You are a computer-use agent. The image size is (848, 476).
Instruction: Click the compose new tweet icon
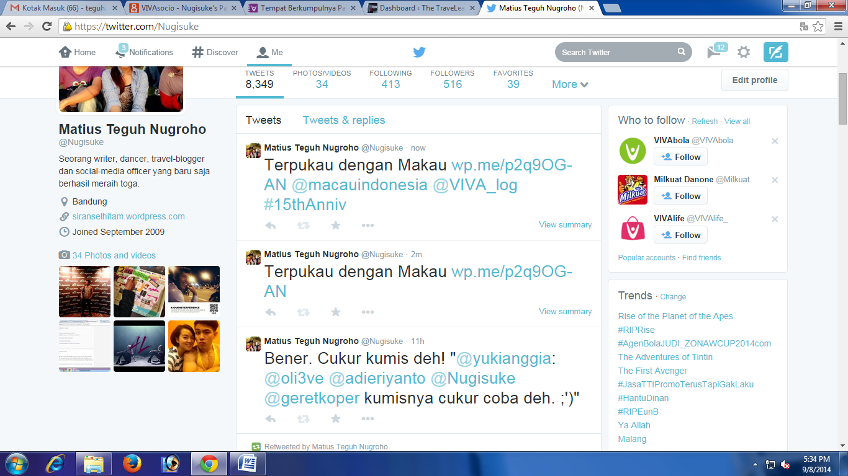click(775, 52)
